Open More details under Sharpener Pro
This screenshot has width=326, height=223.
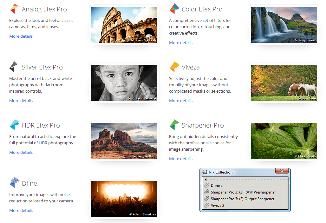coord(181,159)
